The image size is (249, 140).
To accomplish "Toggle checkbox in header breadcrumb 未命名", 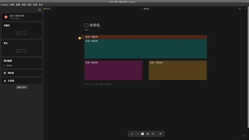I will (x=142, y=9).
